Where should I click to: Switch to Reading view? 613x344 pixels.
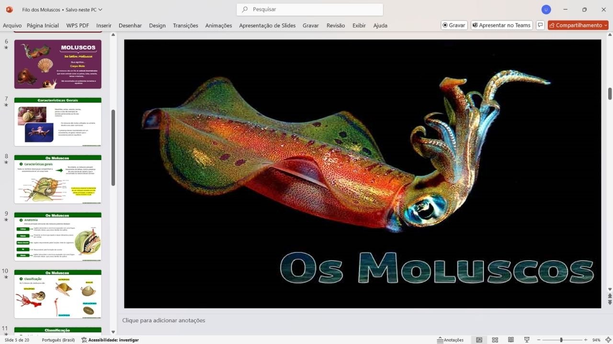tap(511, 340)
